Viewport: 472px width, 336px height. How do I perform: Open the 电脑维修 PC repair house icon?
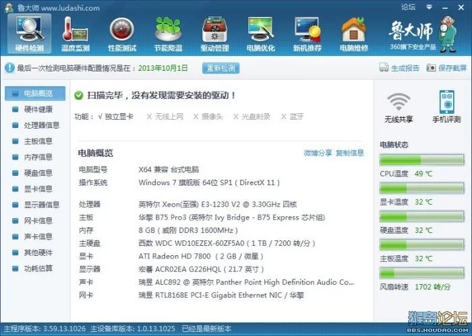pyautogui.click(x=354, y=34)
